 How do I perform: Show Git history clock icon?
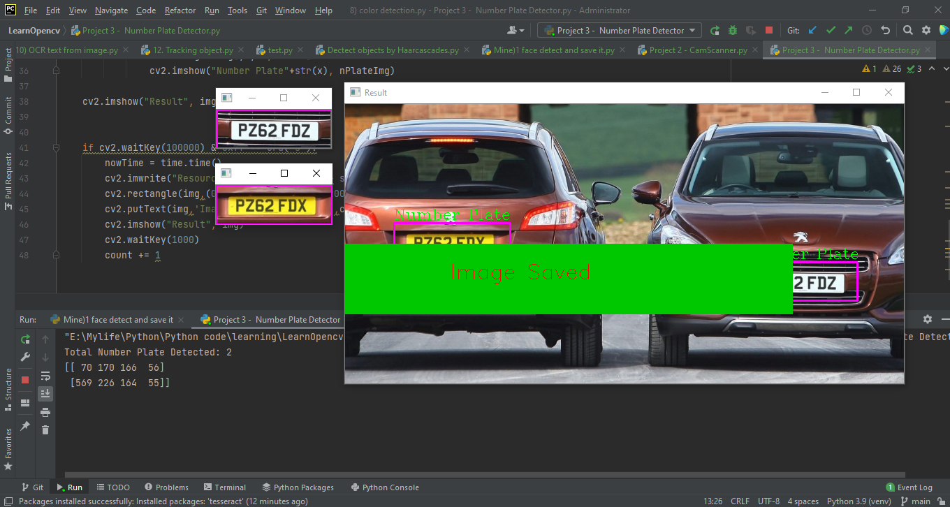click(867, 30)
